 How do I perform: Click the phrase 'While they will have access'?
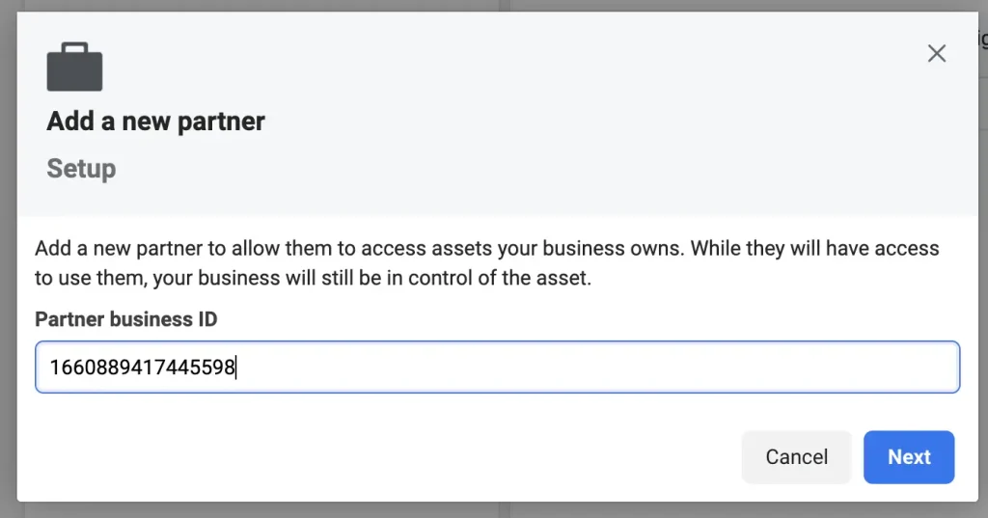814,248
